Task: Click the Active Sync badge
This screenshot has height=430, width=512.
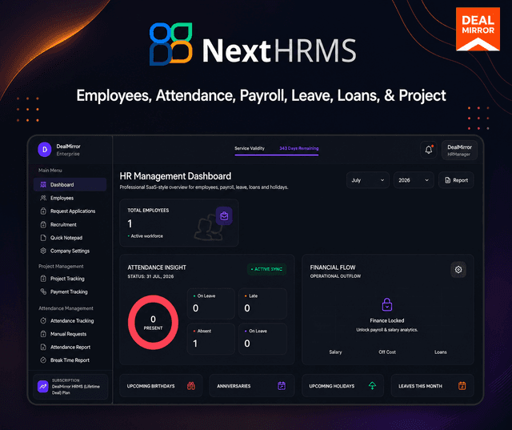Action: (x=266, y=269)
